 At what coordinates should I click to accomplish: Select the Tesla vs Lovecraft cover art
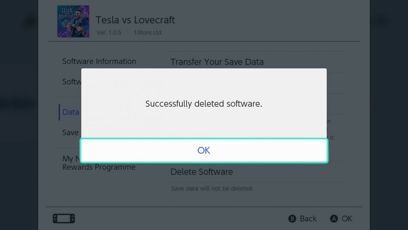73,21
